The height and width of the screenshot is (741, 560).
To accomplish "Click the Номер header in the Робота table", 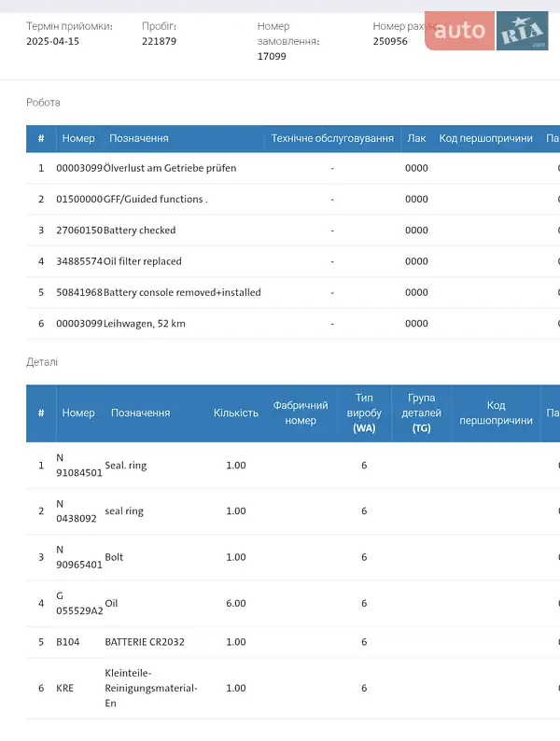I will (78, 138).
